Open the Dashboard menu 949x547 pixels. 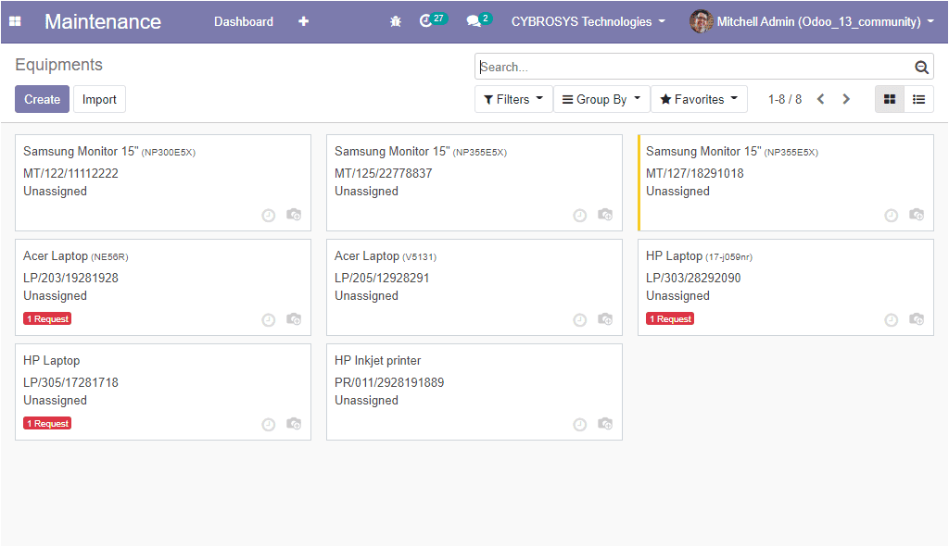[x=244, y=22]
